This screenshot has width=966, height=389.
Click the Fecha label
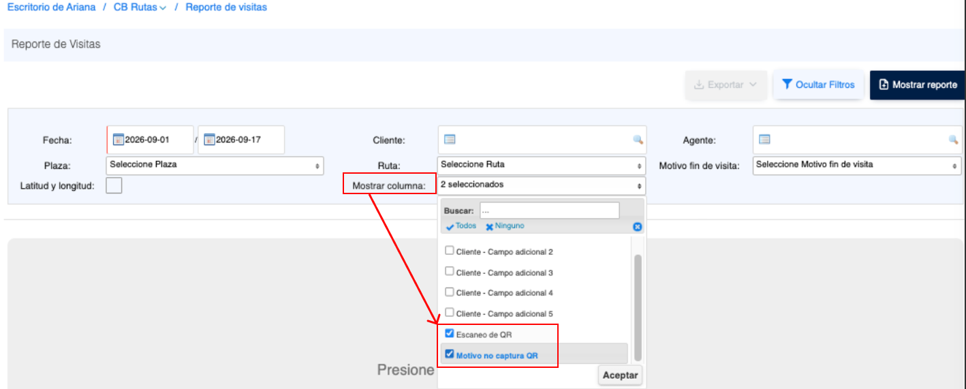(57, 141)
